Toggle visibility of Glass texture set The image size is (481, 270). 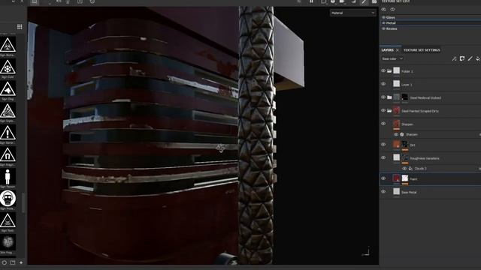coord(383,17)
